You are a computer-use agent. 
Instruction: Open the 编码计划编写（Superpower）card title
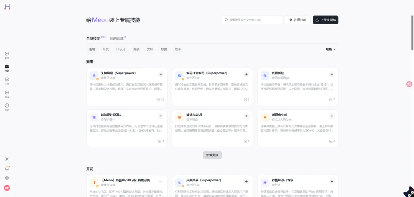tap(207, 73)
